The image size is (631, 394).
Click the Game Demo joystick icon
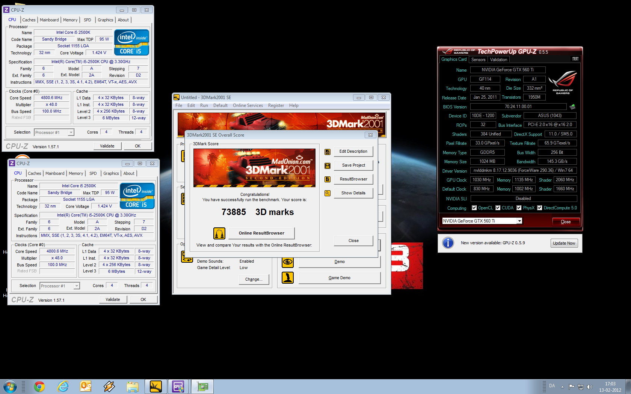288,278
